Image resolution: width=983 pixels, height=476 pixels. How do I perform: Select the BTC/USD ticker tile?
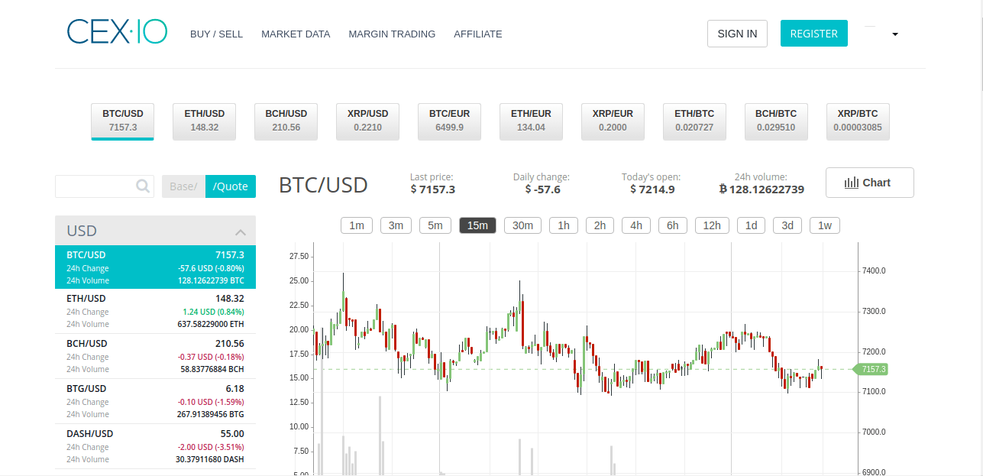point(122,121)
